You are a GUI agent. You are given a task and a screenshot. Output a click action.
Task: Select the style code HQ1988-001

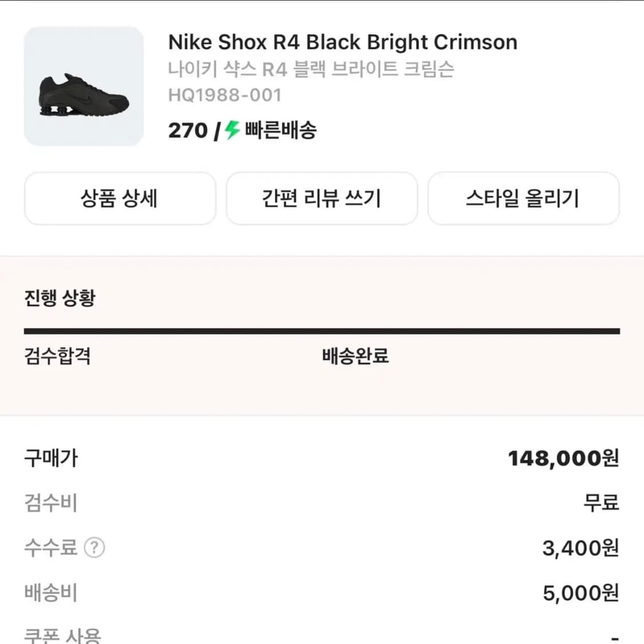(224, 94)
